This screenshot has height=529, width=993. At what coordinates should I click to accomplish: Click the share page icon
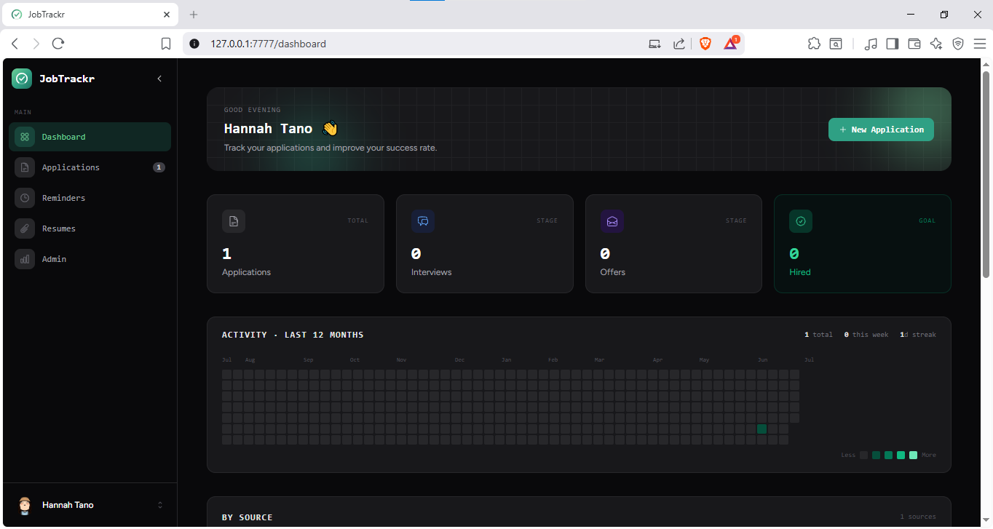pyautogui.click(x=679, y=44)
